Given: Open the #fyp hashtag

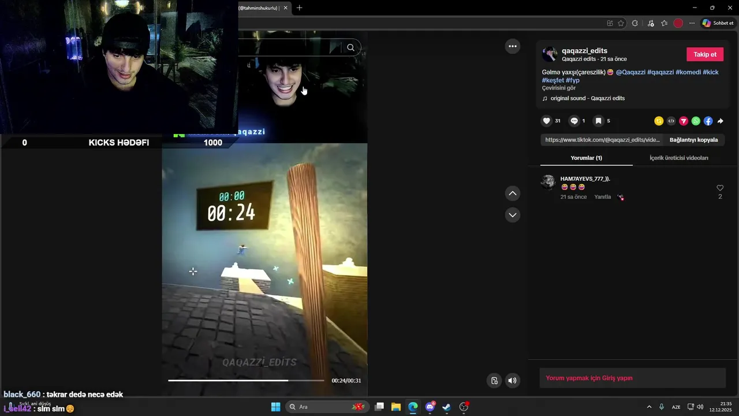Looking at the screenshot, I should (573, 80).
